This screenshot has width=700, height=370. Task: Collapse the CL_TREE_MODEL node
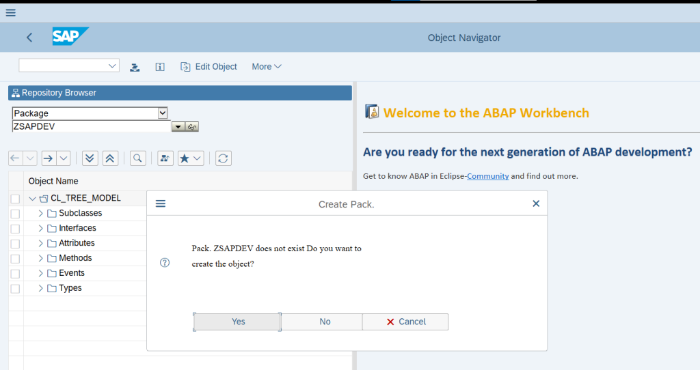32,199
